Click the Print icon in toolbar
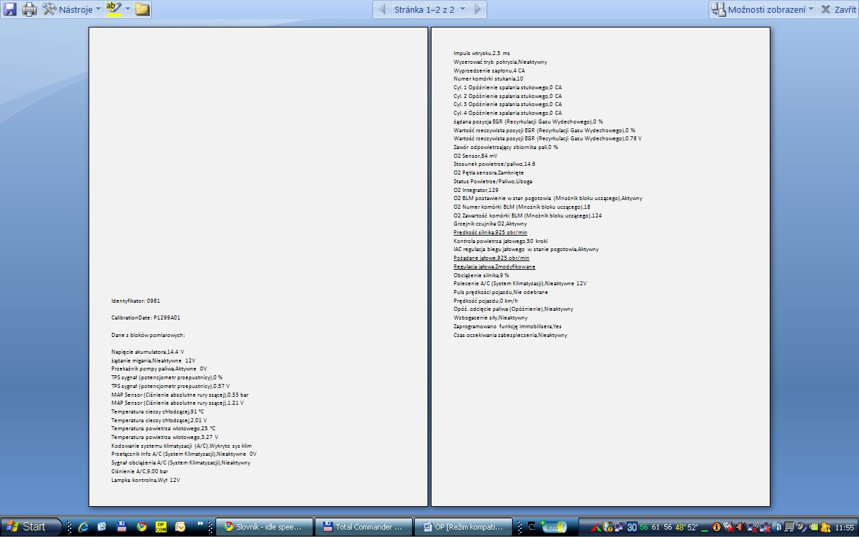 coord(30,9)
